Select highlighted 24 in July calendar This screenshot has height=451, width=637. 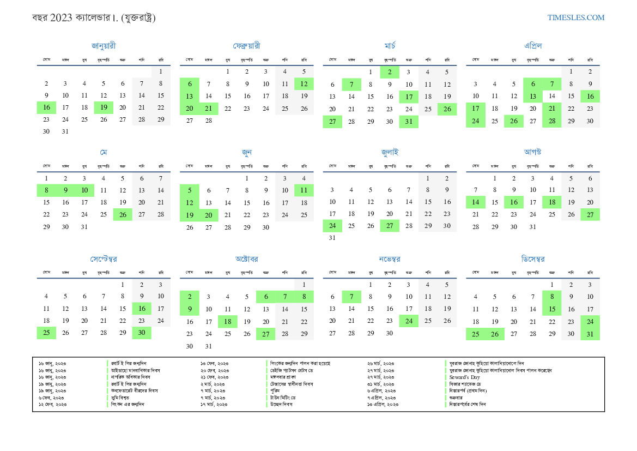coord(332,225)
